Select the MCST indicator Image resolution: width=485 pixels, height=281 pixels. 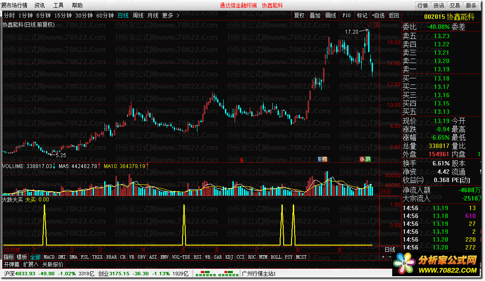(301, 257)
